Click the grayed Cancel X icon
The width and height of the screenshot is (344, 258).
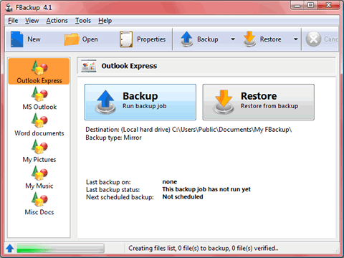coord(313,39)
